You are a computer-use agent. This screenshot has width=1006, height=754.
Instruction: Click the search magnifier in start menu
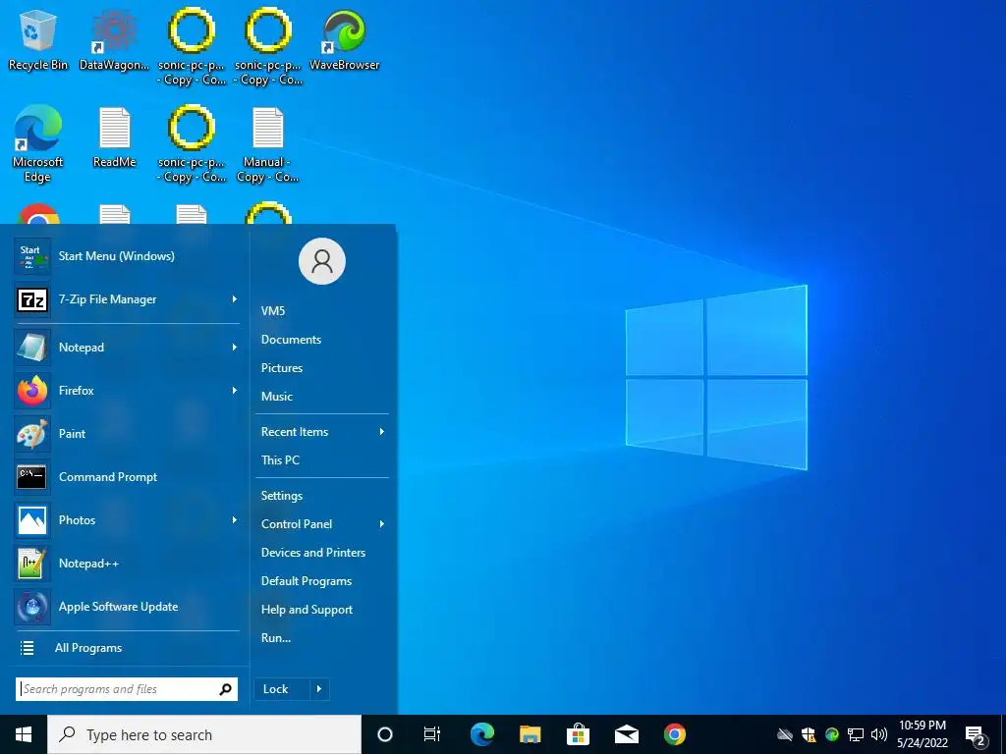pyautogui.click(x=225, y=689)
